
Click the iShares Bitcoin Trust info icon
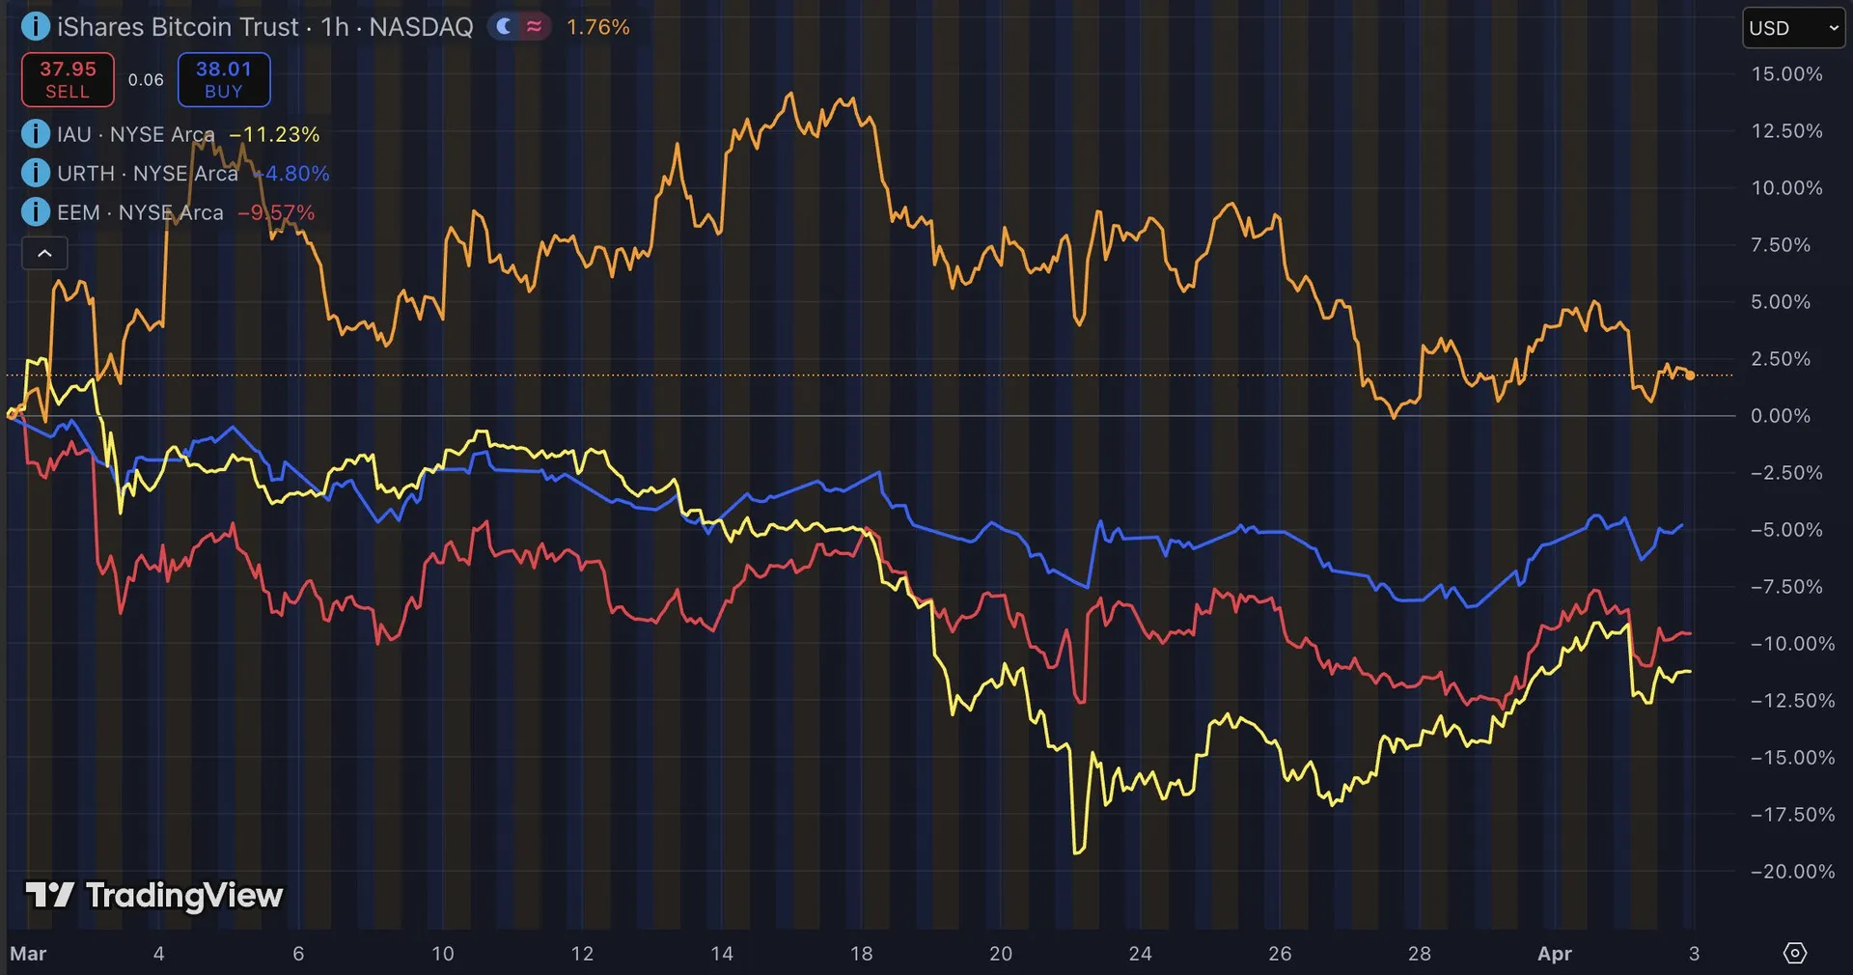point(35,26)
